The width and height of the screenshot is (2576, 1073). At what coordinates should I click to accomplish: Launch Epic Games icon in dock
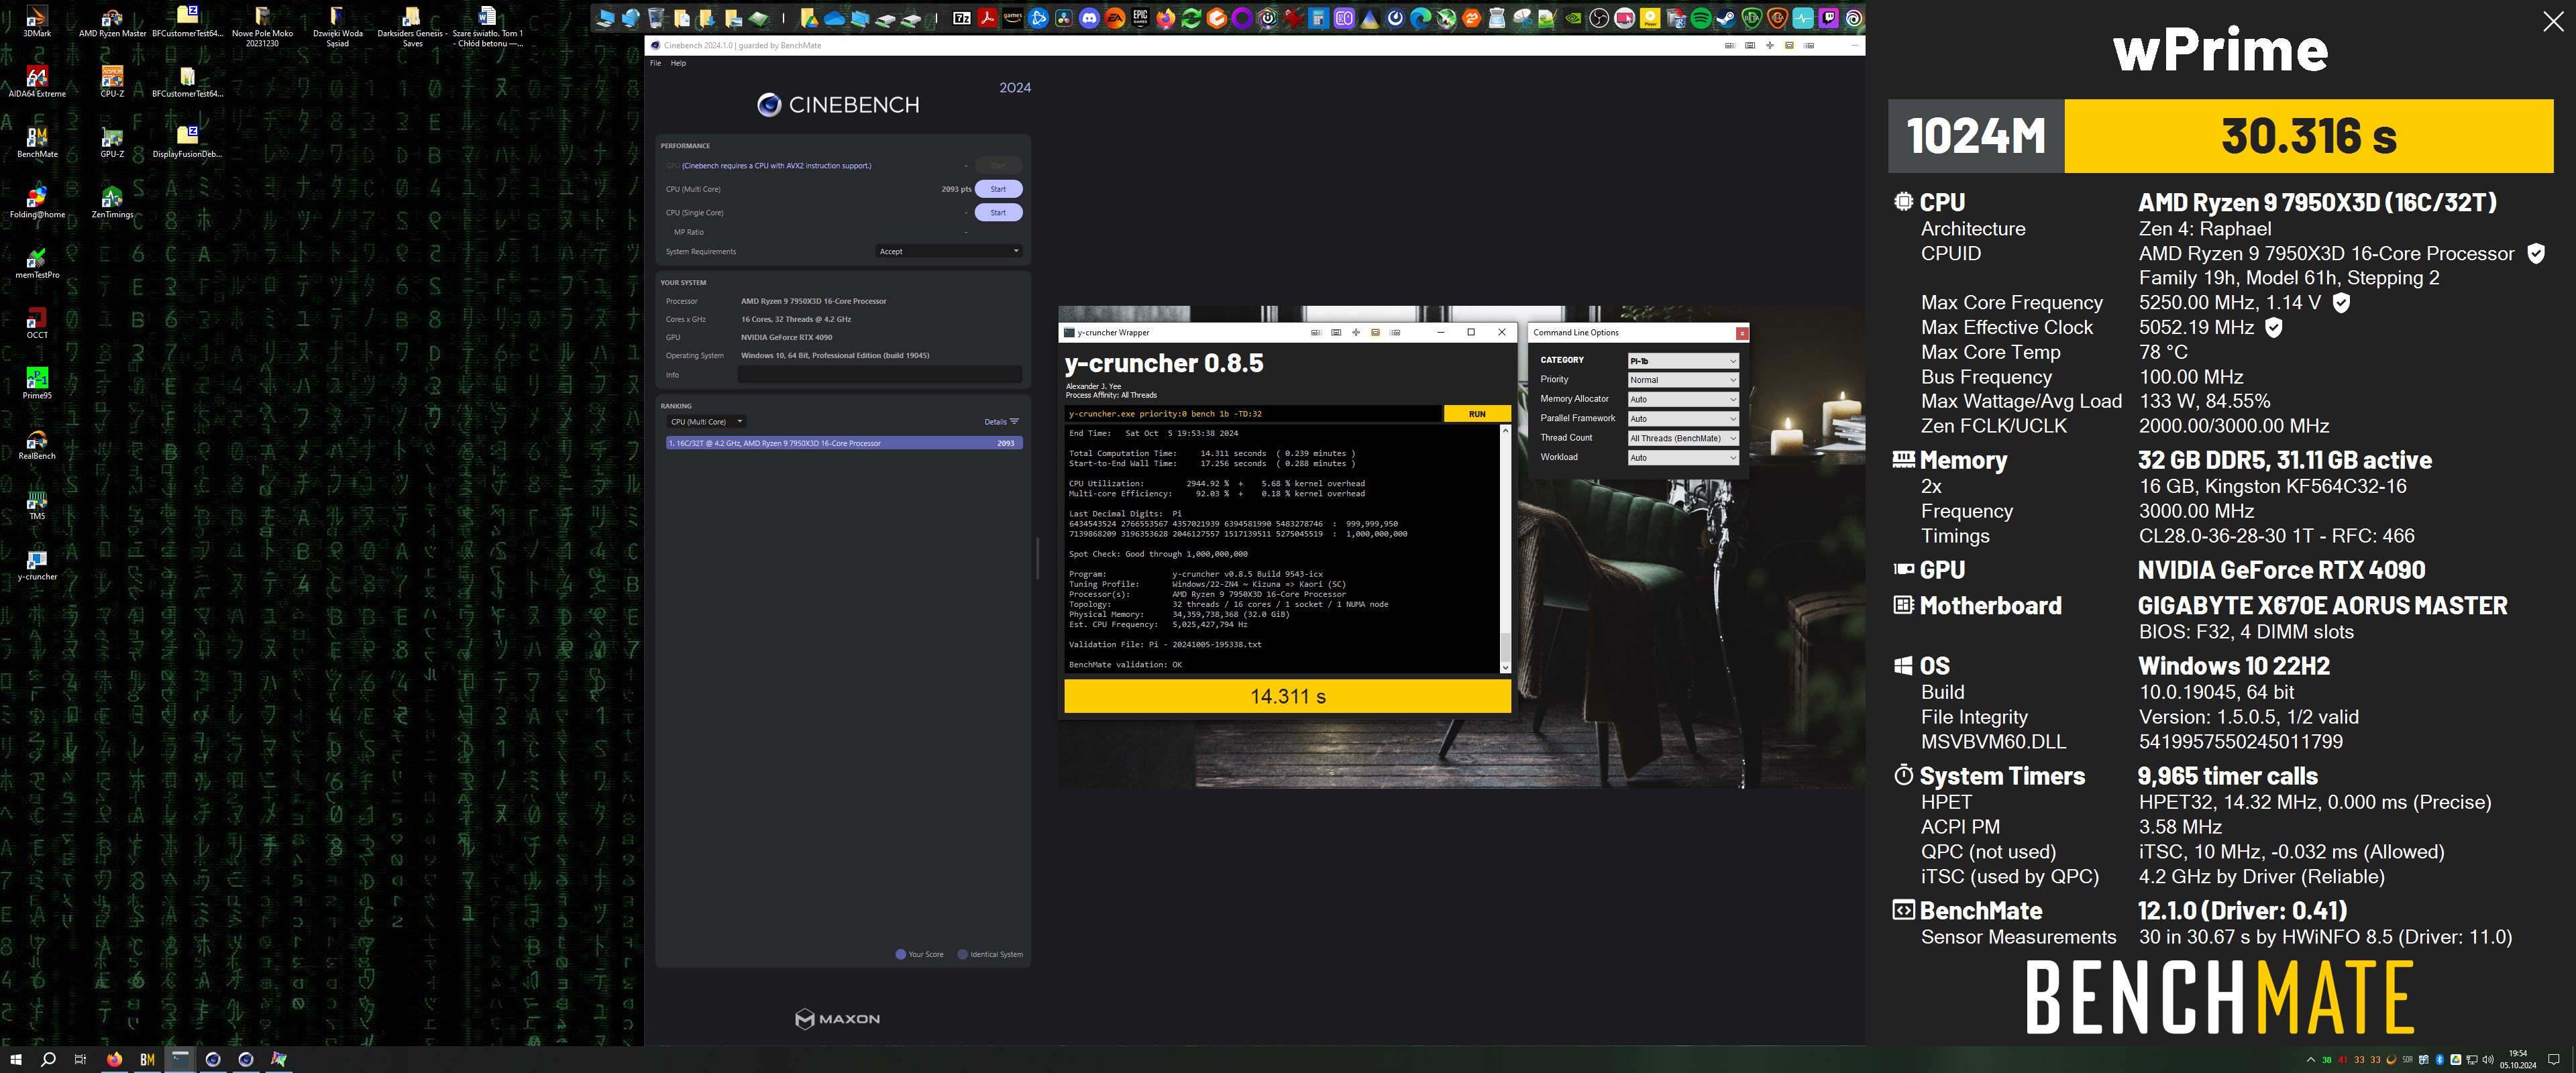(x=1141, y=18)
